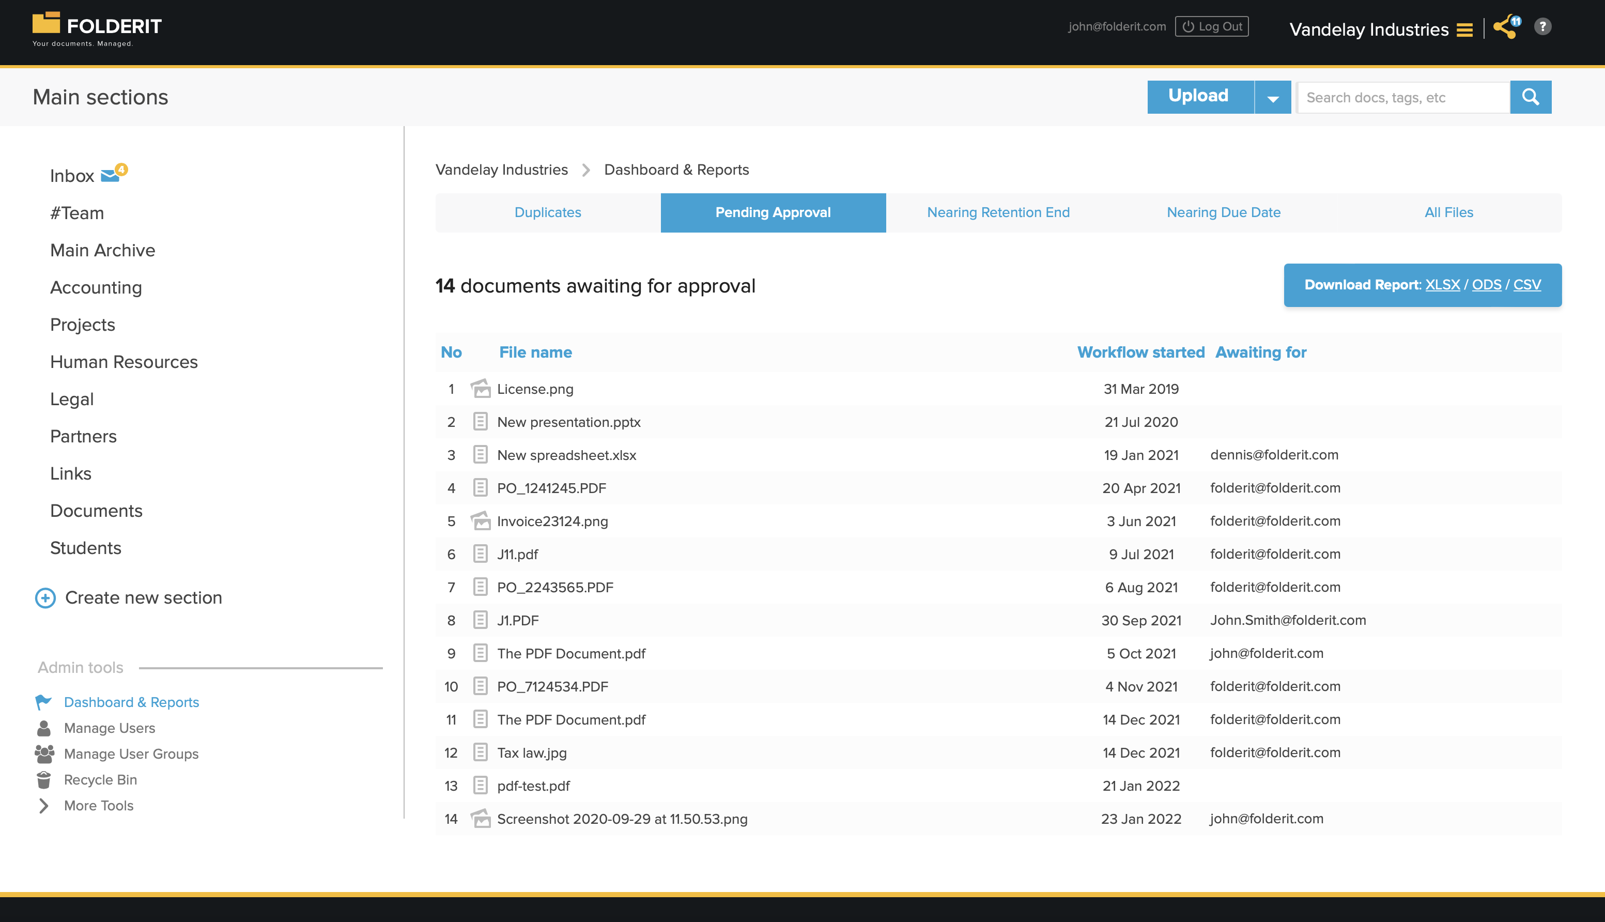Click the document icon beside J11.pdf

click(x=480, y=554)
